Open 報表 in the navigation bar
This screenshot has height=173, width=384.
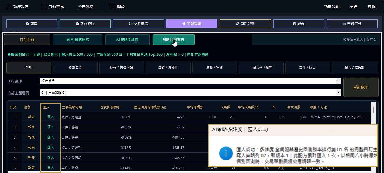pyautogui.click(x=299, y=24)
